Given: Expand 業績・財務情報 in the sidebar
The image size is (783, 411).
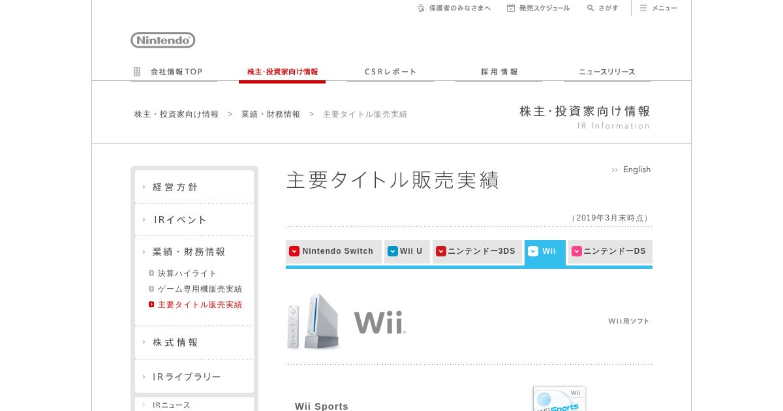Looking at the screenshot, I should [194, 252].
